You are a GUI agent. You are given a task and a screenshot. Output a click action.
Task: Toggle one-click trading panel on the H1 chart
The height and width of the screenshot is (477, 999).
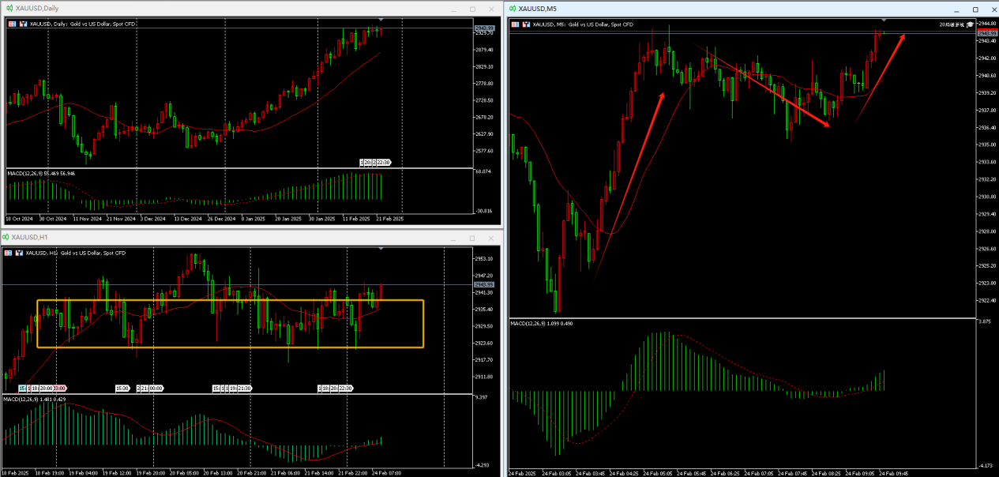point(9,253)
